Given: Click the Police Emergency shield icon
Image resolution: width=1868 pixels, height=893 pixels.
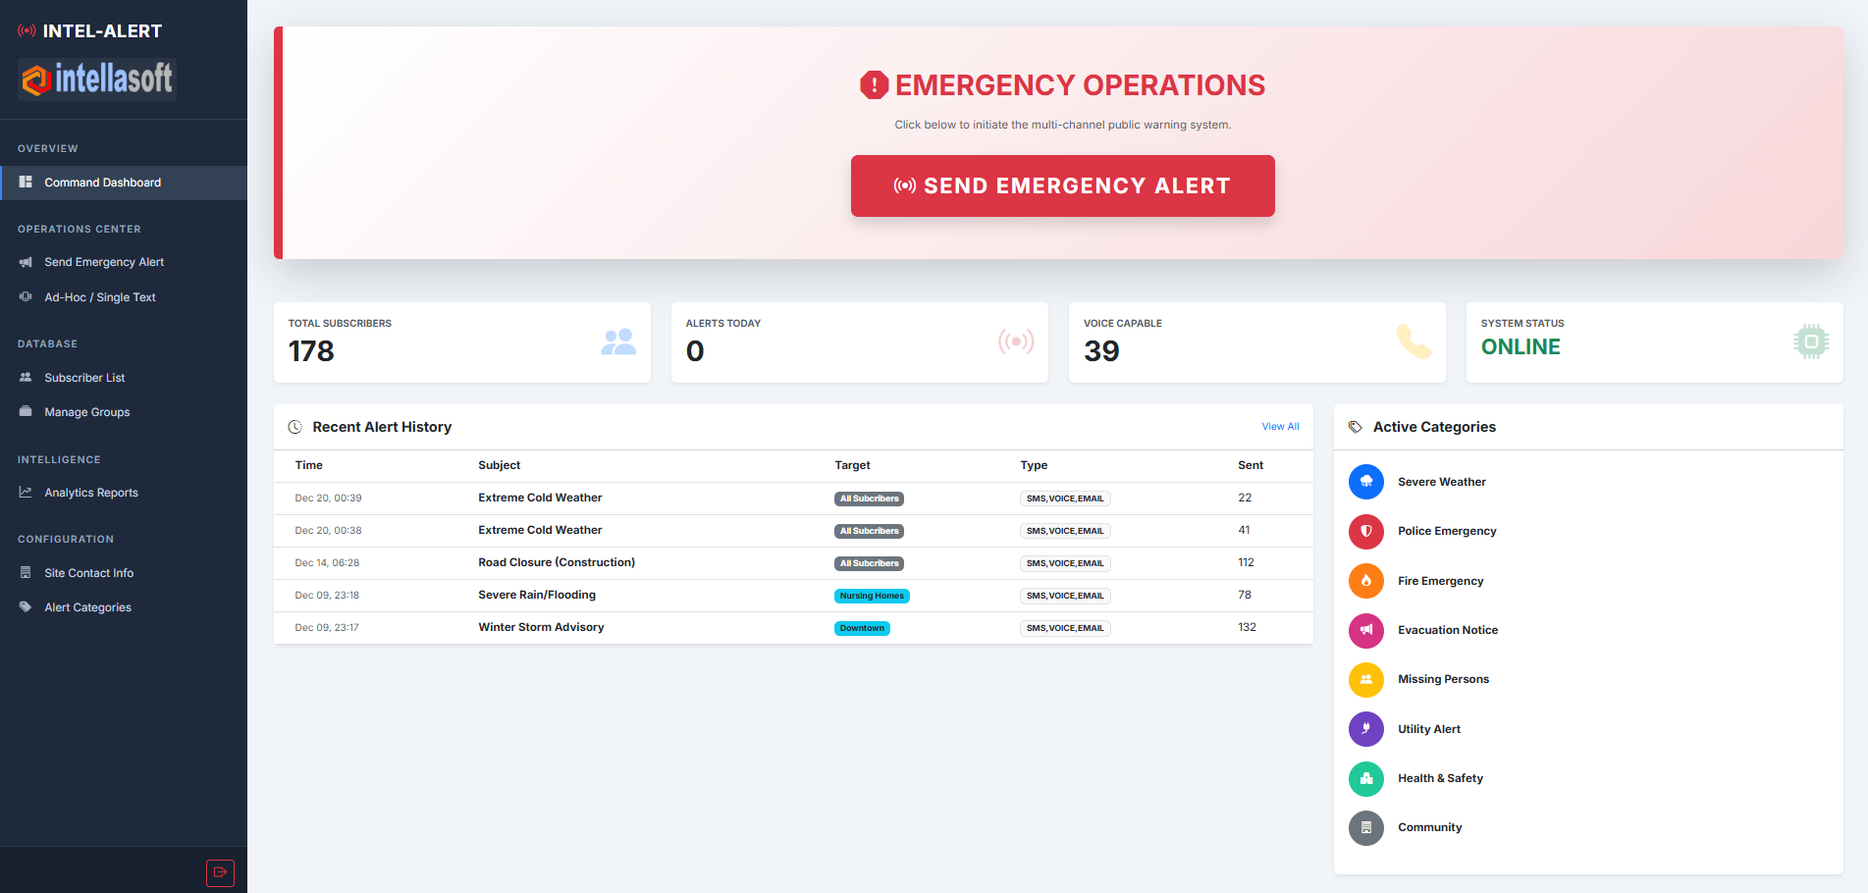Looking at the screenshot, I should pyautogui.click(x=1365, y=531).
